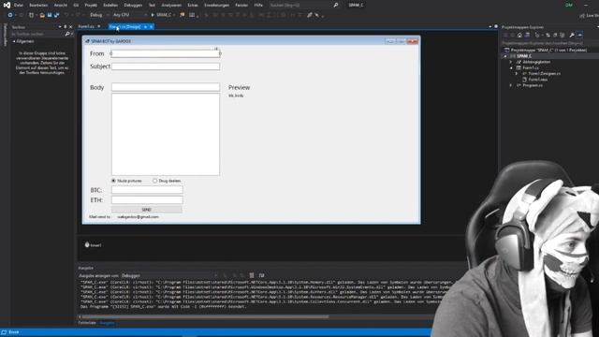Select the timer1 component in tray
Image resolution: width=599 pixels, height=337 pixels.
94,245
